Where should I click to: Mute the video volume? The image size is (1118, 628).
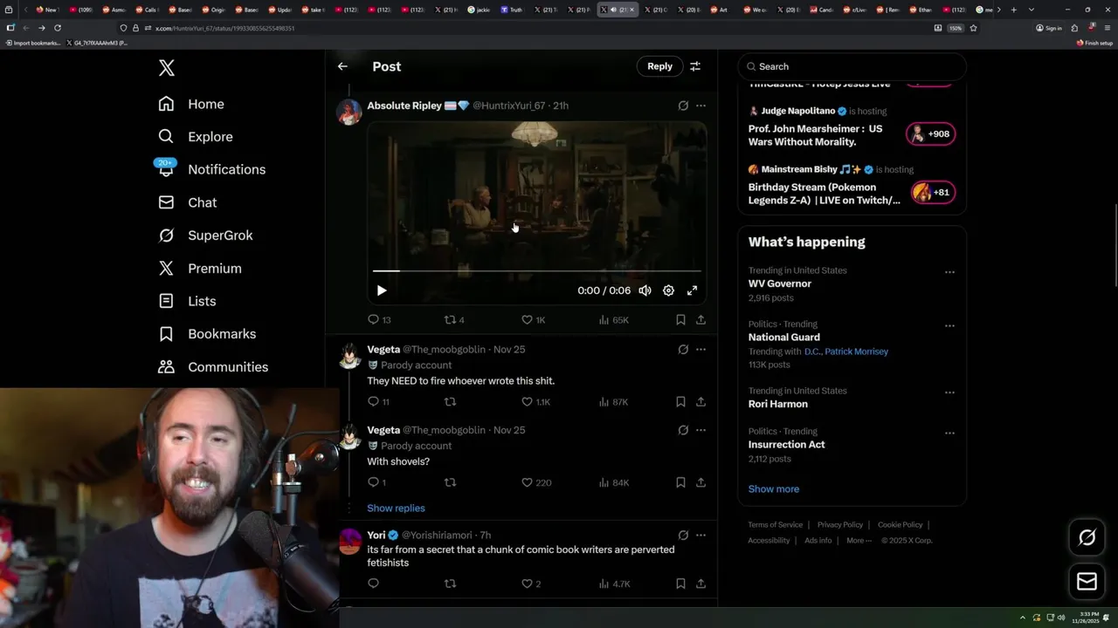coord(645,290)
